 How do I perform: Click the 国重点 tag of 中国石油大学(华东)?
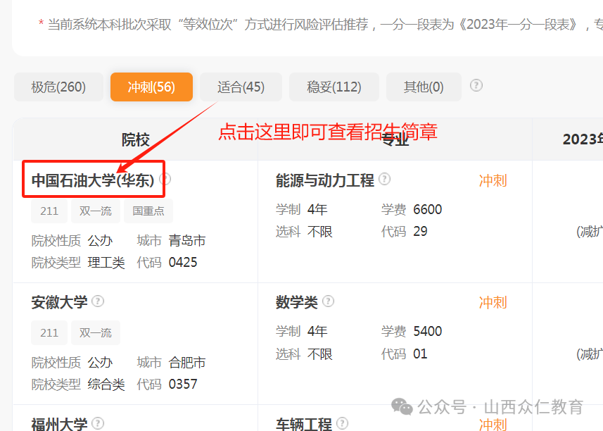coord(148,211)
